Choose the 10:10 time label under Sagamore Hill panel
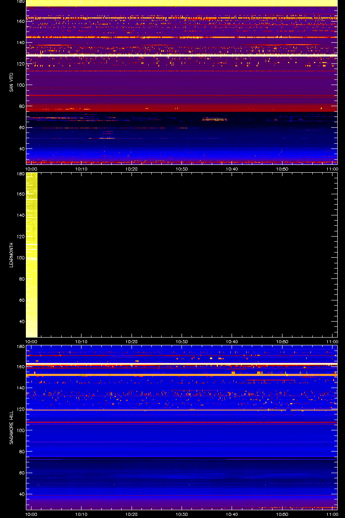 82,515
